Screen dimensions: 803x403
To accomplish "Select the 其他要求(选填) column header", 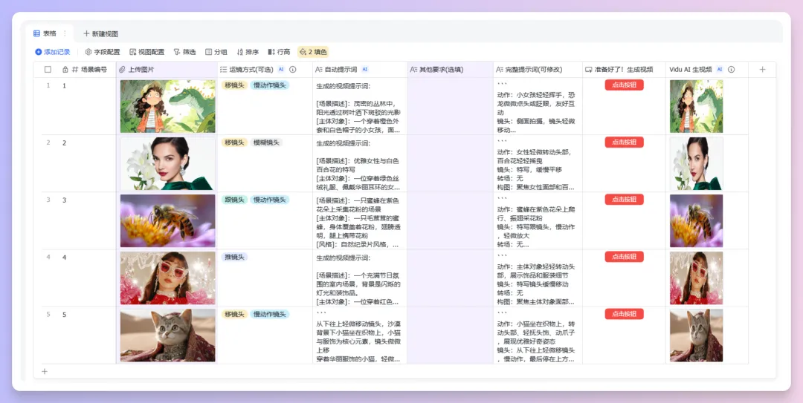I will coord(450,70).
